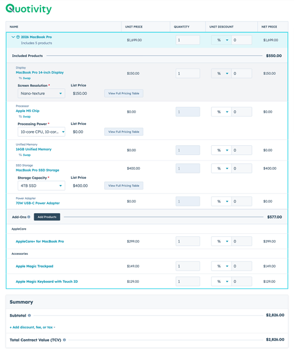Click the Swap icon under MacBook Pro 14-inch Display
Viewport: 294px width, 357px height.
click(20, 78)
